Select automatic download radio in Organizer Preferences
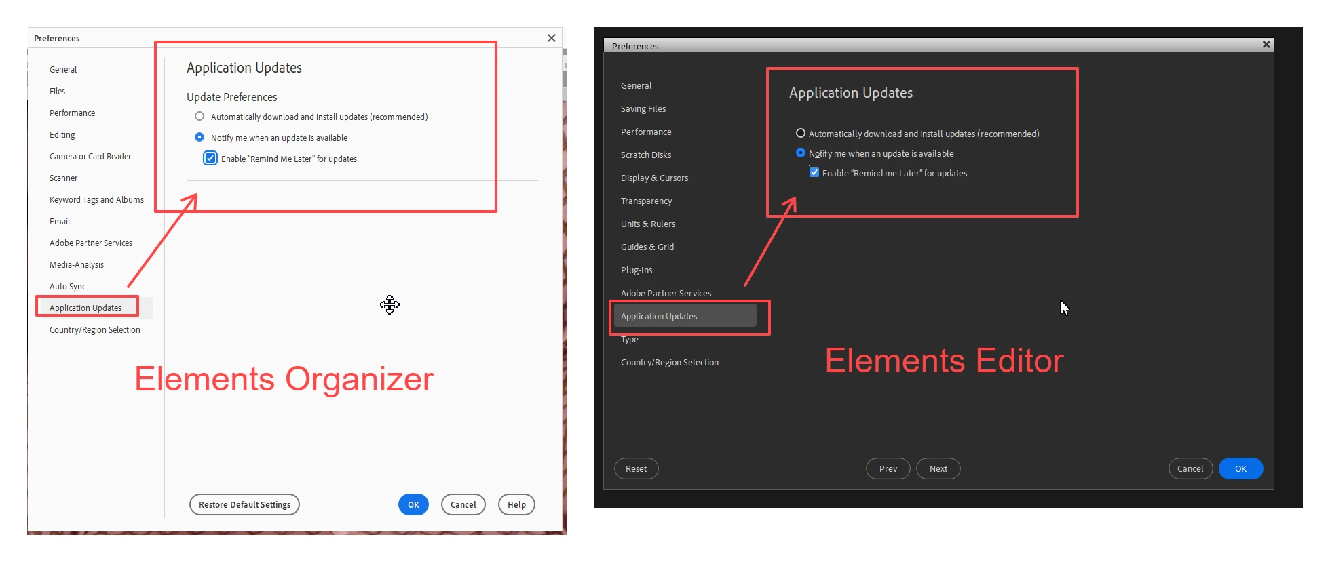The height and width of the screenshot is (562, 1330). pos(199,117)
